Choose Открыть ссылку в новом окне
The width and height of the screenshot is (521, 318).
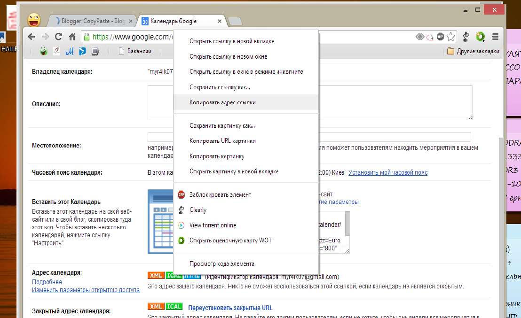[246, 56]
